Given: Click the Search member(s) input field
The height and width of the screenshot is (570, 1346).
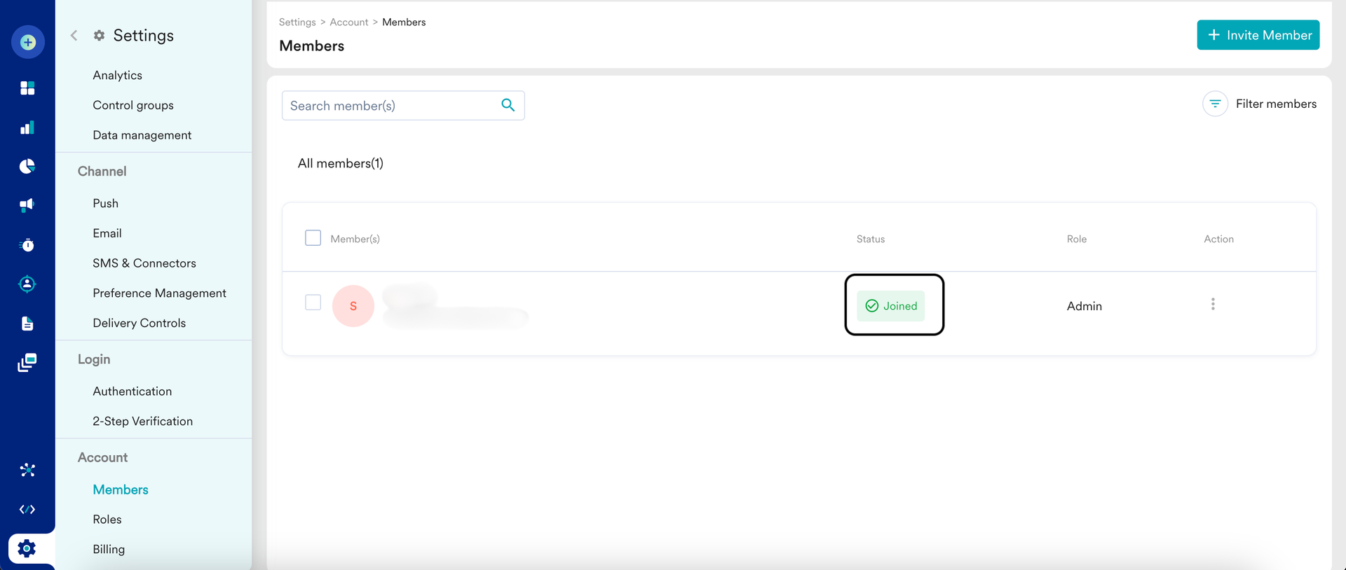Looking at the screenshot, I should pyautogui.click(x=389, y=106).
